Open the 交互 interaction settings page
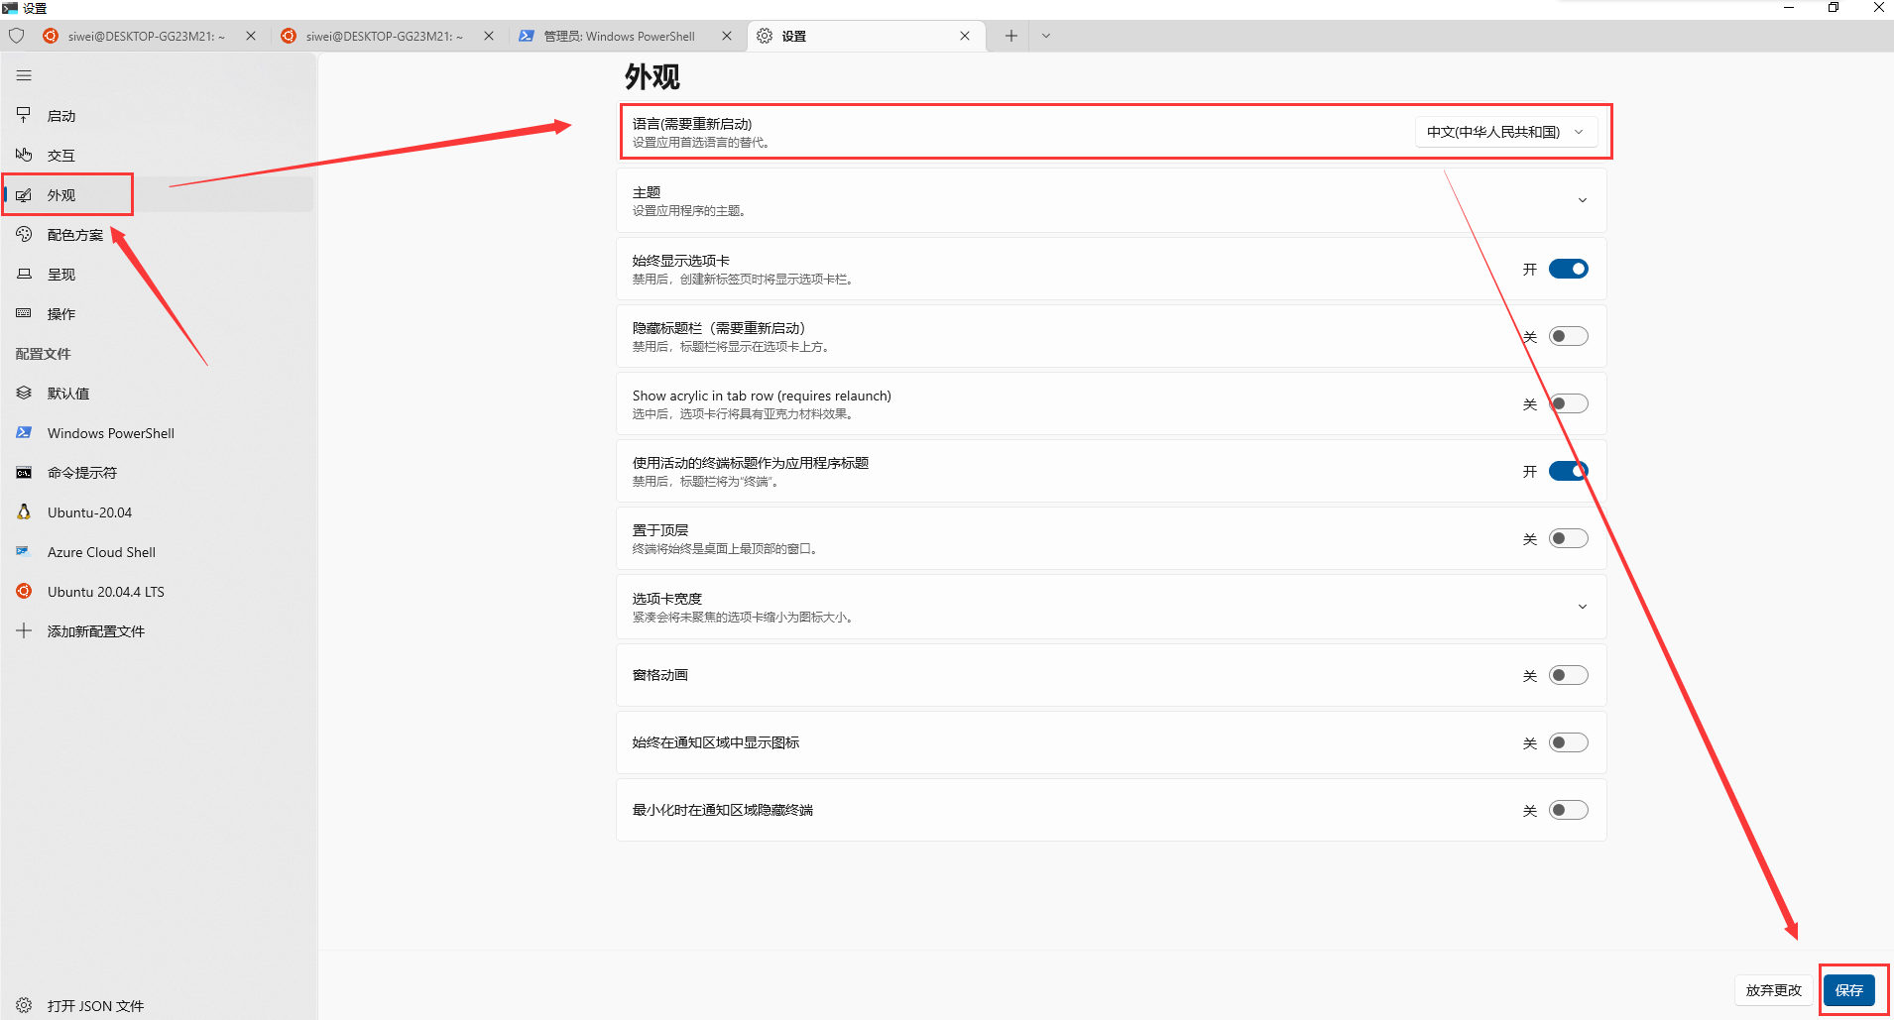Viewport: 1894px width, 1020px height. tap(159, 156)
